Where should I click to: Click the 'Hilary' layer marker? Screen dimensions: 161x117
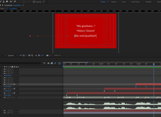pos(107,97)
